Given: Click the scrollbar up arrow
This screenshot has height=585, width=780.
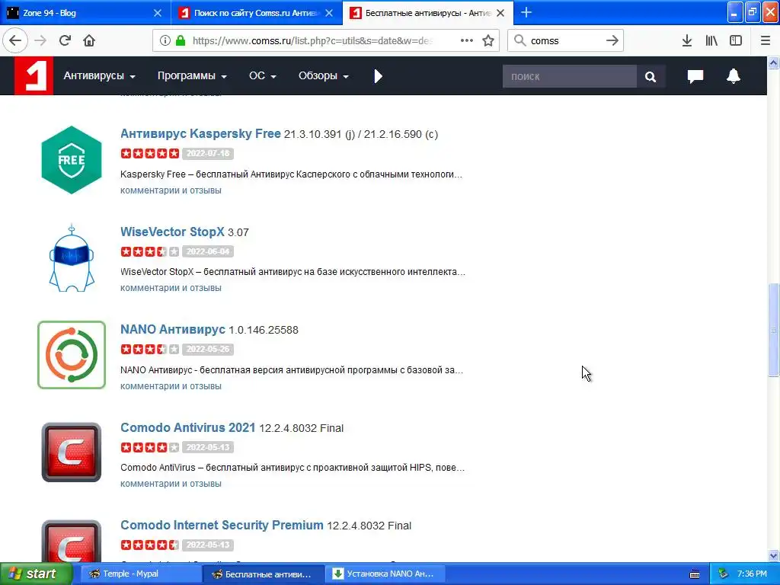Looking at the screenshot, I should pos(774,62).
